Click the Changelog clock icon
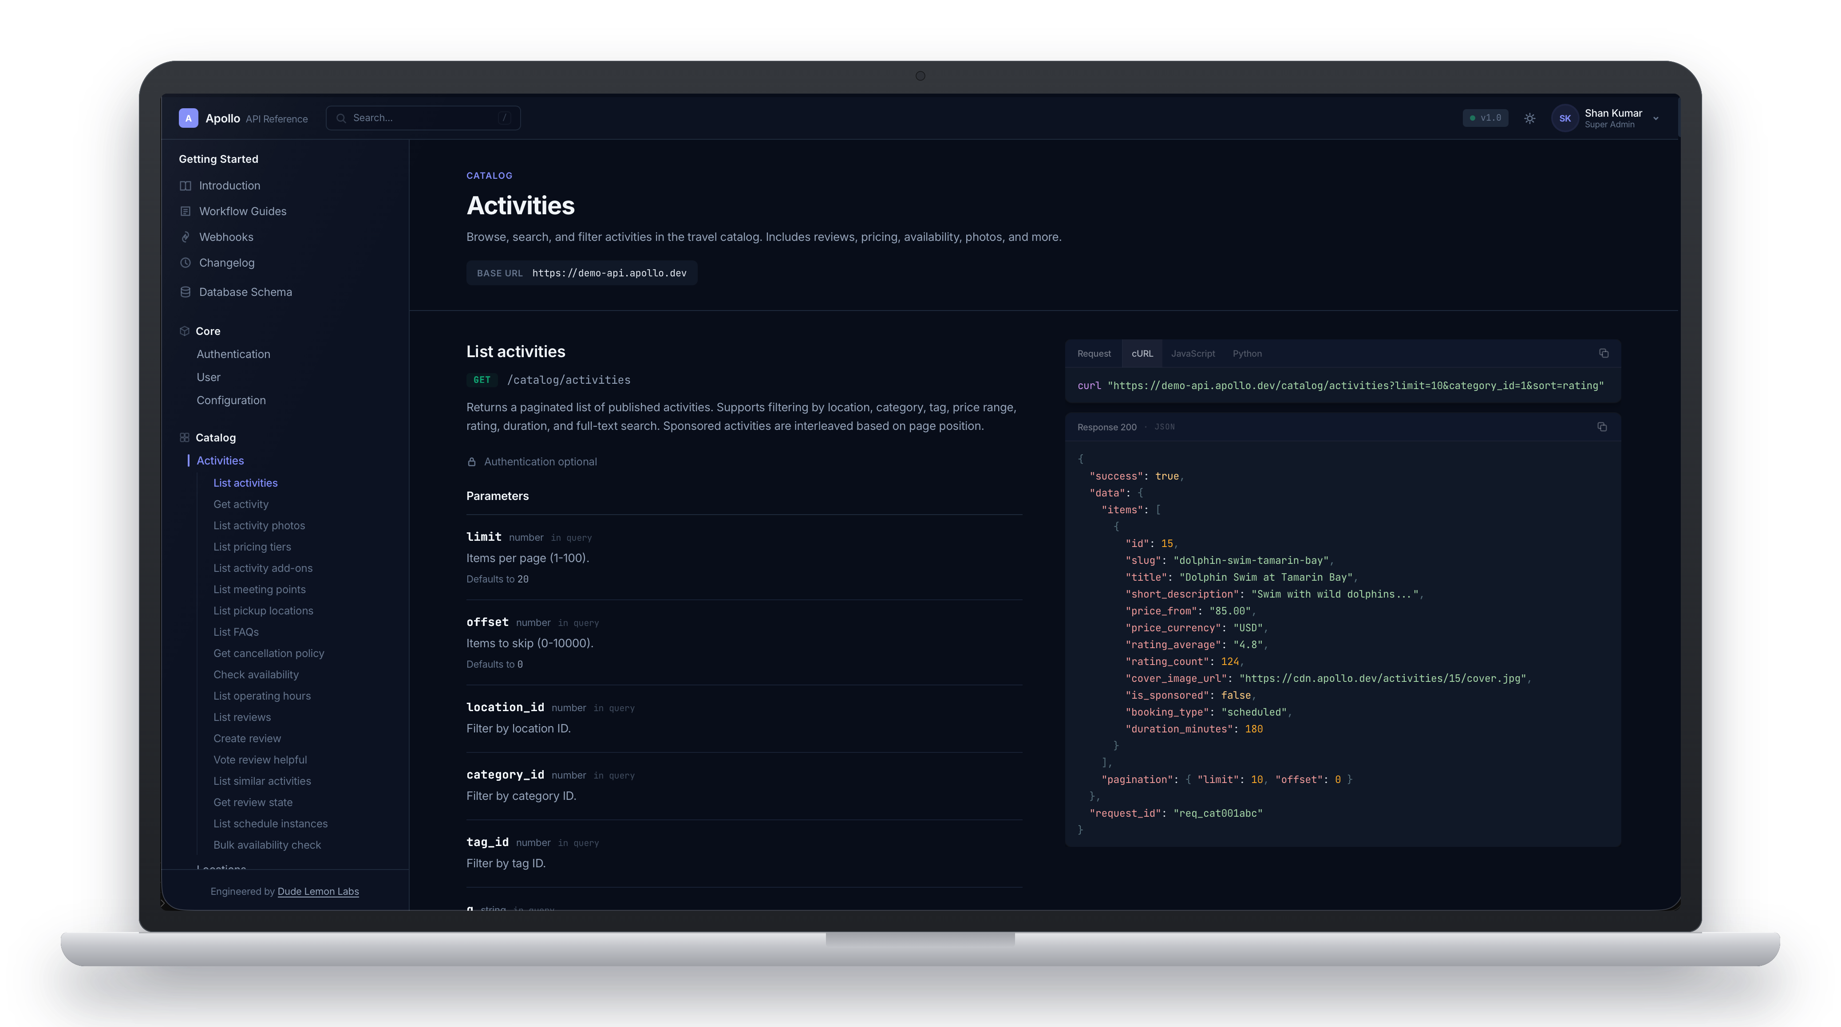Image resolution: width=1841 pixels, height=1027 pixels. (x=185, y=263)
